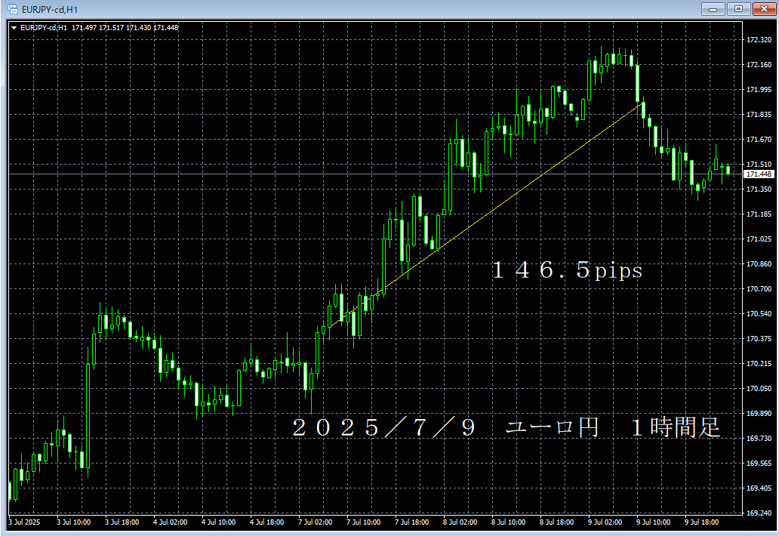
Task: Click the 146.5pips text label
Action: coord(566,270)
